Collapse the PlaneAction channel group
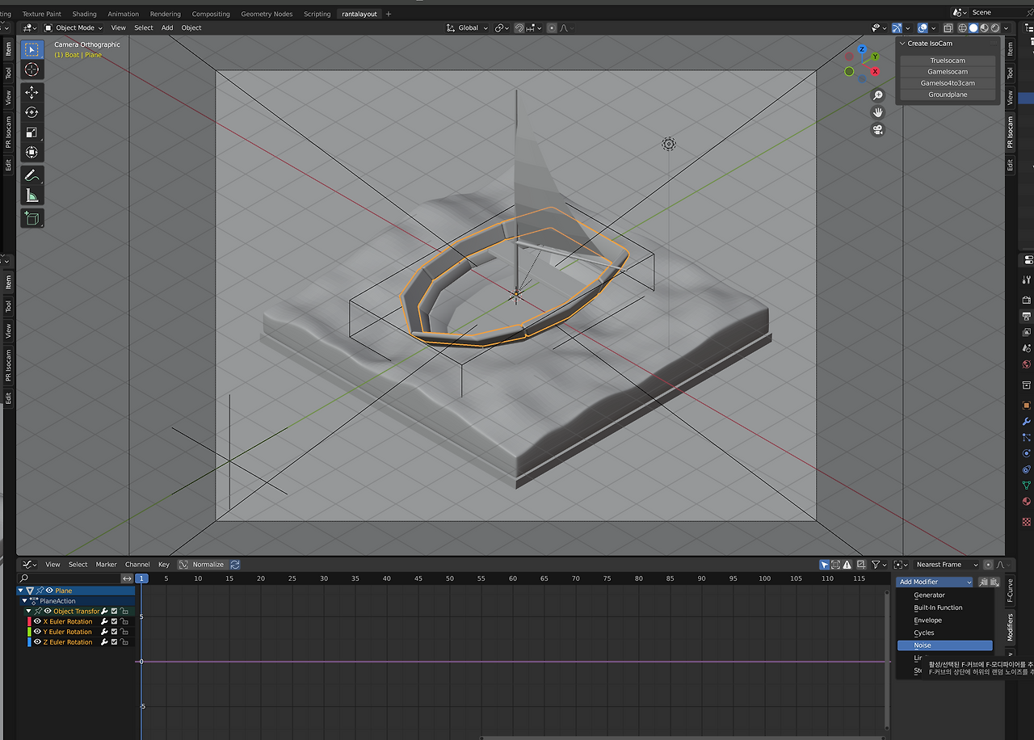The height and width of the screenshot is (740, 1034). click(x=26, y=601)
